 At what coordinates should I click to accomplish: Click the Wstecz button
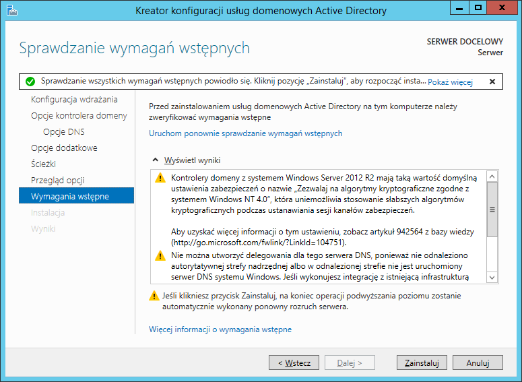coord(294,362)
